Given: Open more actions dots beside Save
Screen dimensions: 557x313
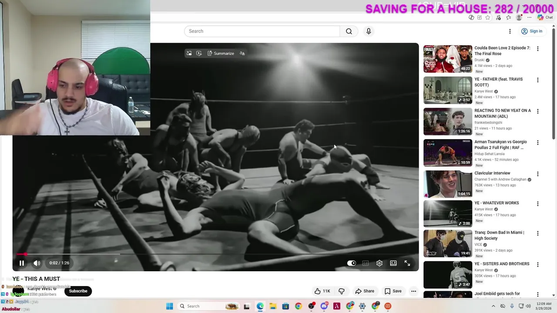Looking at the screenshot, I should pos(414,291).
